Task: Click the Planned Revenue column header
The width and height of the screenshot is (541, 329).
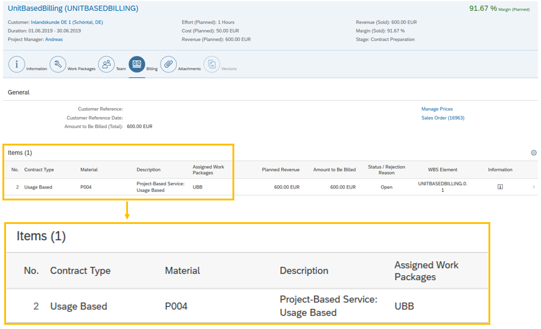Action: click(281, 170)
